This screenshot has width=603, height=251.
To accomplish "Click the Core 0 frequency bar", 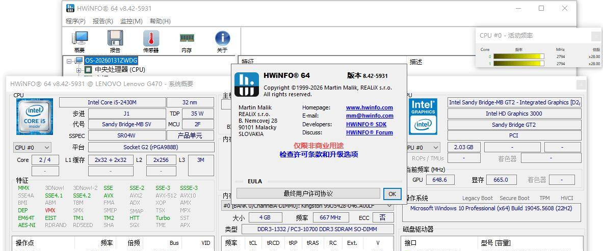I will coord(518,57).
